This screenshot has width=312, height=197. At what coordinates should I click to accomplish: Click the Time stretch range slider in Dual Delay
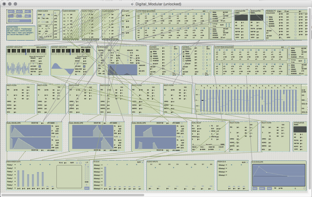[x=208, y=144]
